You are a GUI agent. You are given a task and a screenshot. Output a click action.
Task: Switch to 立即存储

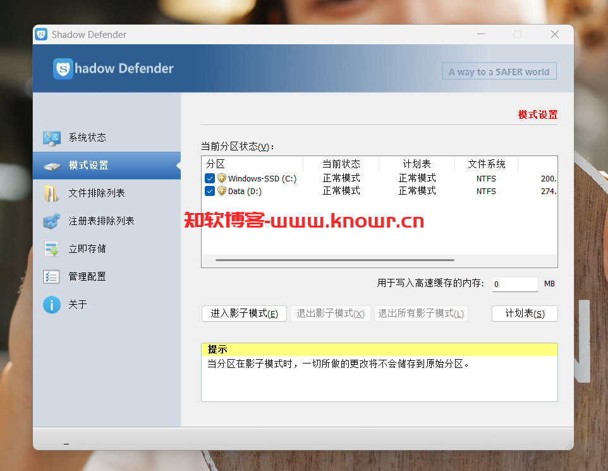coord(107,248)
